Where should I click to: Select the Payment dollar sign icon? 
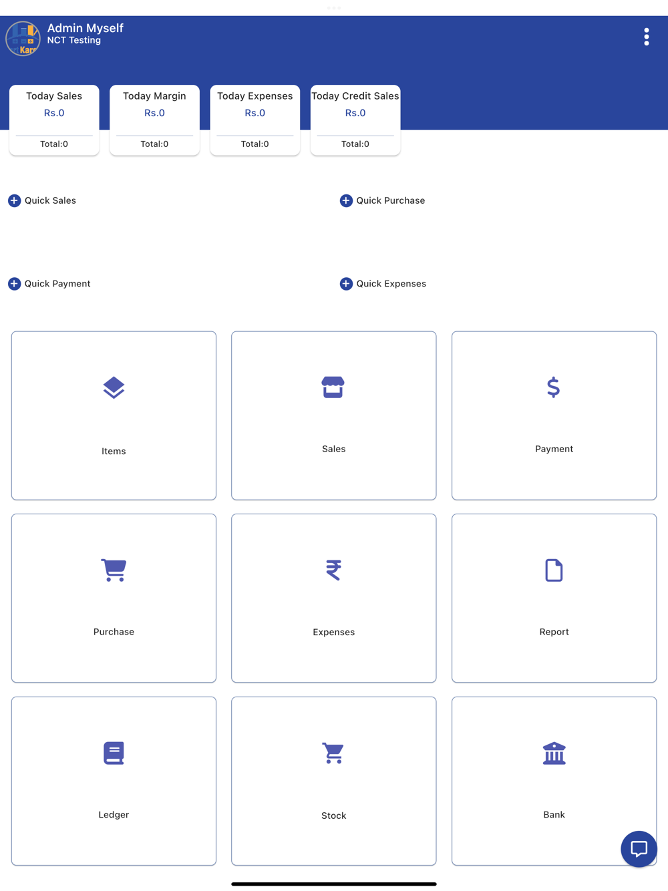click(553, 387)
